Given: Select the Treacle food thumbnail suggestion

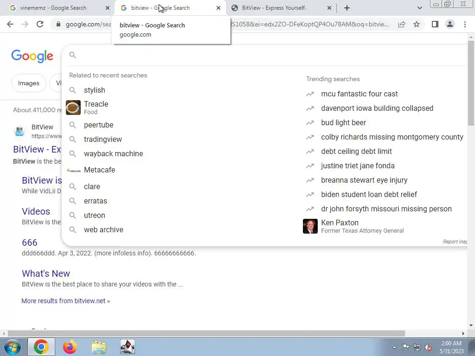Looking at the screenshot, I should coord(73,108).
